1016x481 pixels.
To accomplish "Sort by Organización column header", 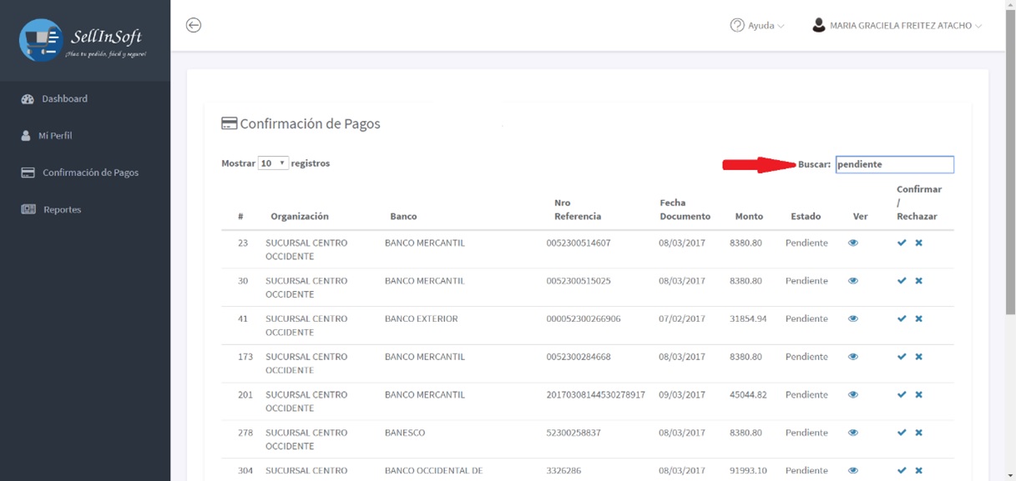I will 300,216.
